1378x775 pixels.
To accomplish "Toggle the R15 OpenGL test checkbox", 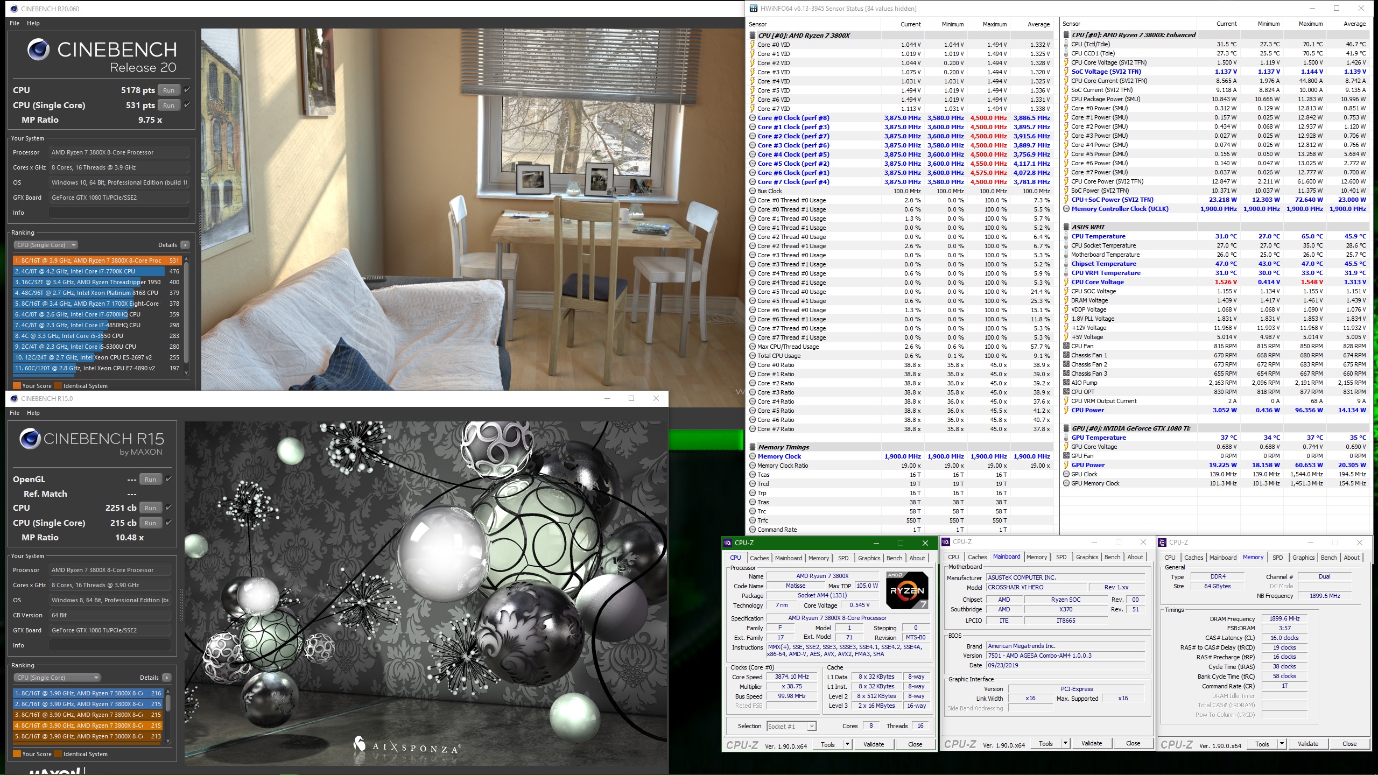I will 168,479.
